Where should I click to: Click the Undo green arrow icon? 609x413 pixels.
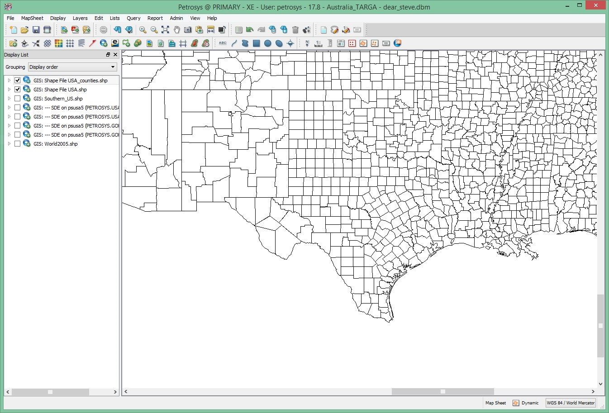(x=249, y=29)
